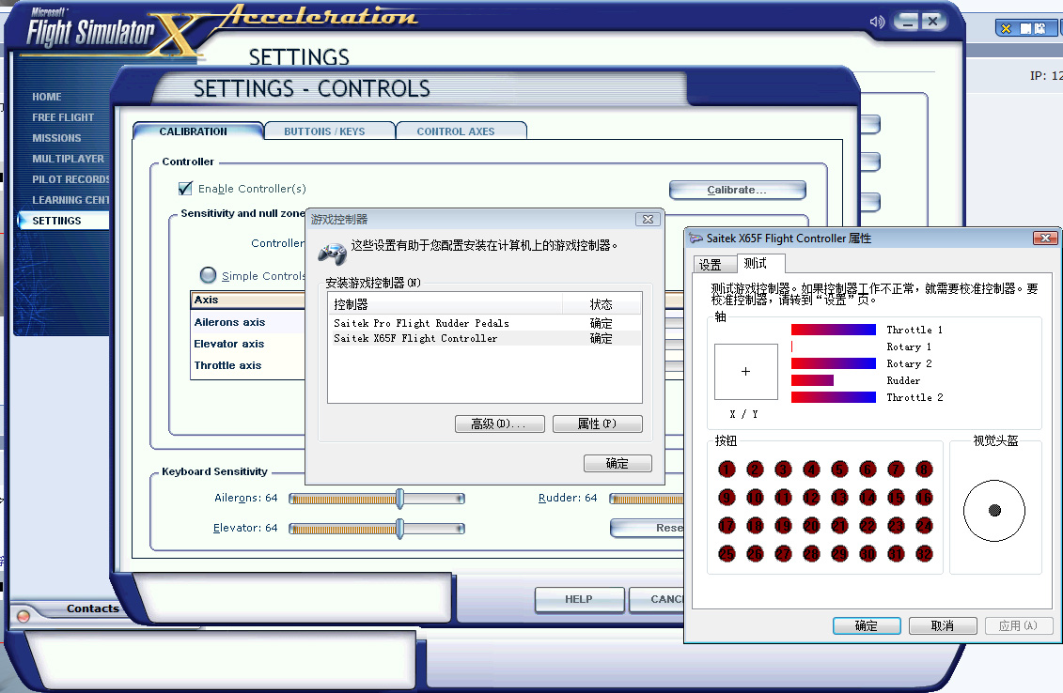Click button indicator 16 in the test tab
The width and height of the screenshot is (1063, 693).
[x=924, y=498]
